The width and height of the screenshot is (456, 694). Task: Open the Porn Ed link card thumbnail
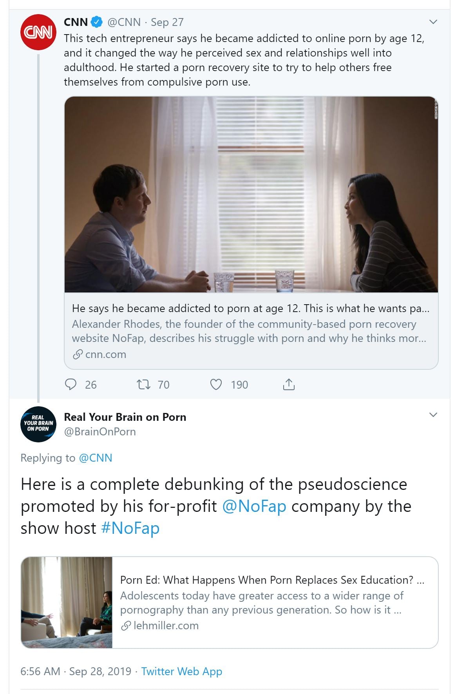pyautogui.click(x=67, y=603)
